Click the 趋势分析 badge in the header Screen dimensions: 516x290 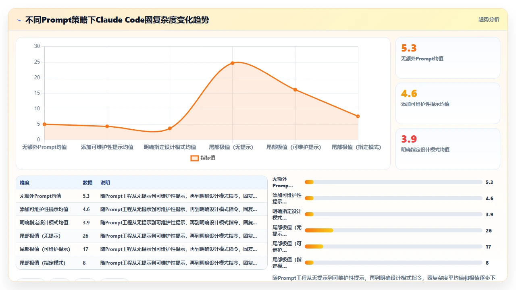pos(489,19)
